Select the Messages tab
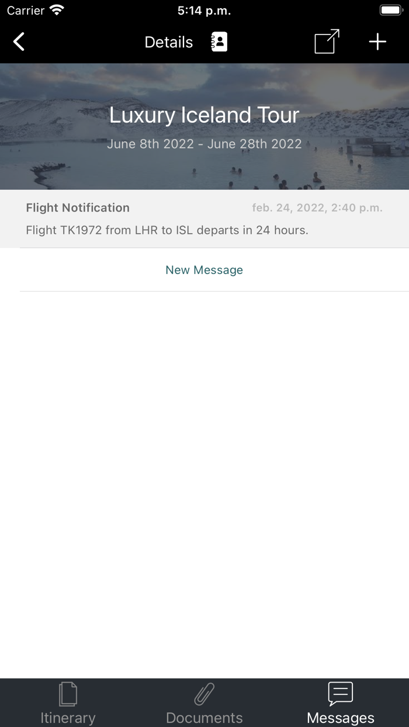Screen dimensions: 409x727 click(341, 702)
